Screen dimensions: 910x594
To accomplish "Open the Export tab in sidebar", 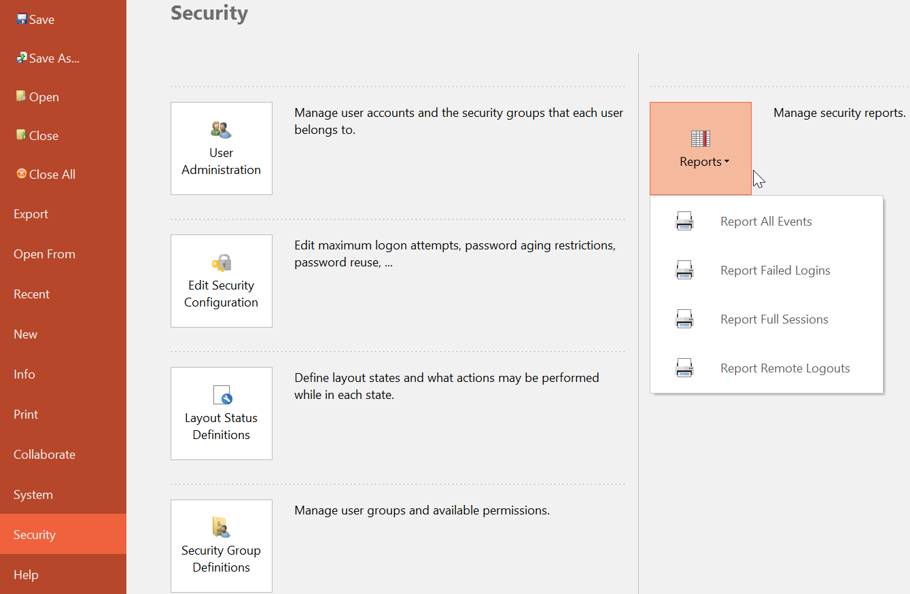I will click(31, 214).
